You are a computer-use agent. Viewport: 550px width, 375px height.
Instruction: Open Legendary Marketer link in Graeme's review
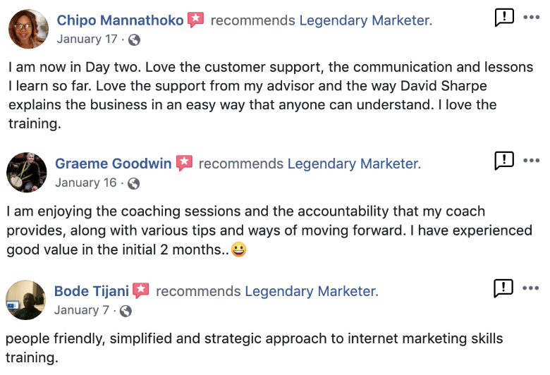pyautogui.click(x=353, y=164)
